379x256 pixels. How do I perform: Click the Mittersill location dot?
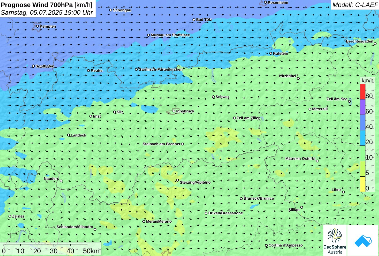(x=310, y=109)
